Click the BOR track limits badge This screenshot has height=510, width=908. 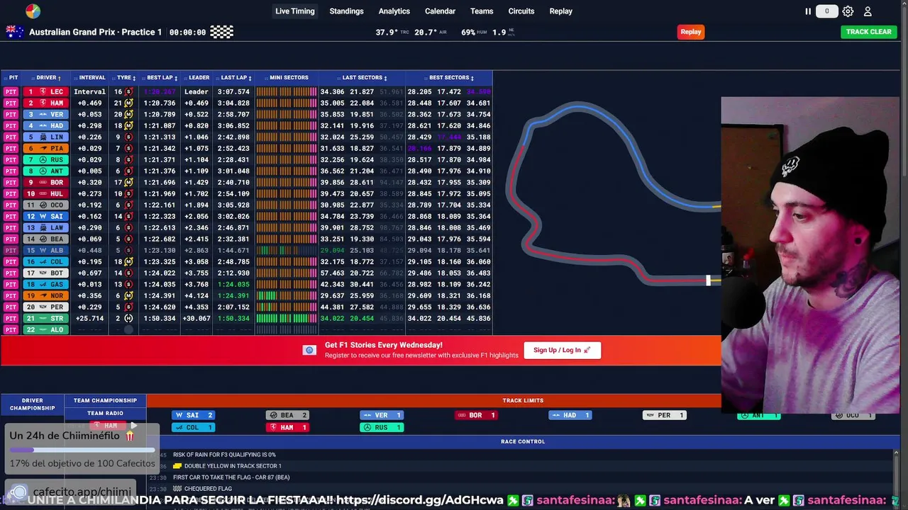tap(476, 415)
